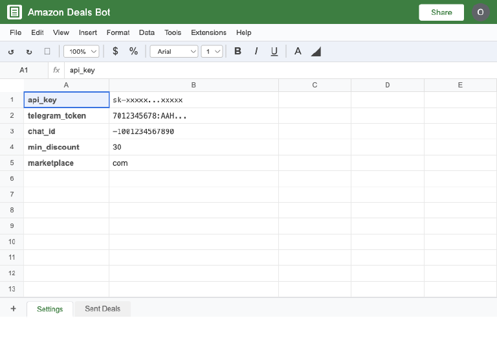Apply percent format

click(x=133, y=51)
